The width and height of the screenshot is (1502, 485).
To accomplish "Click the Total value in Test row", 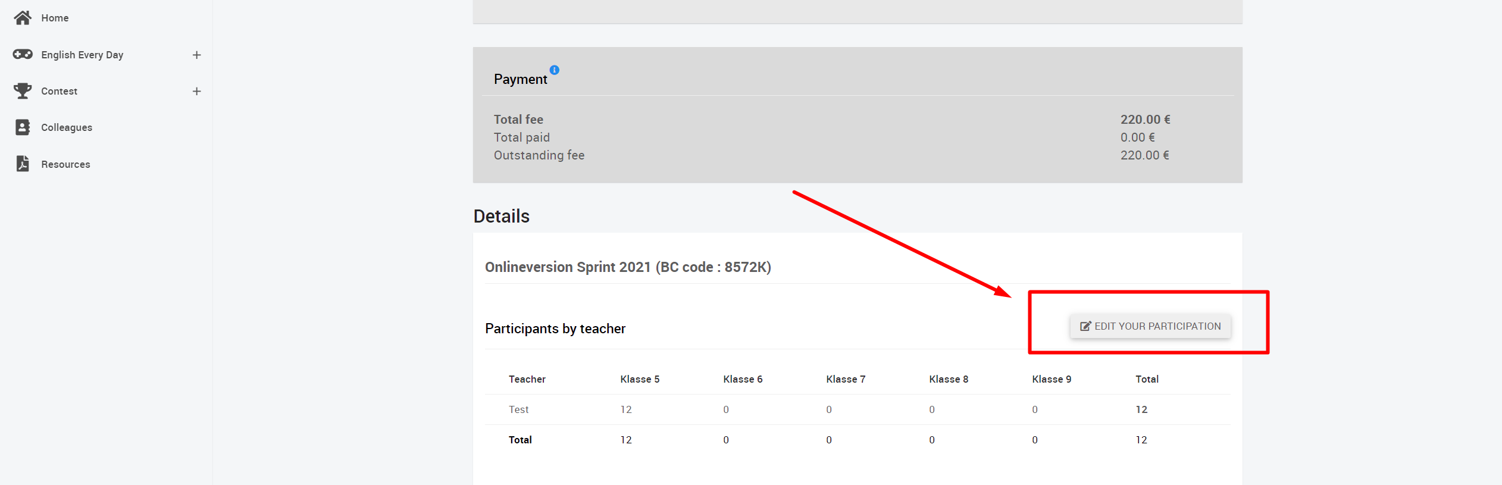I will tap(1141, 409).
